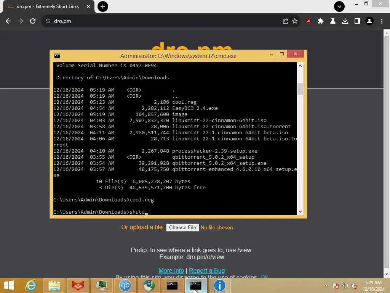The image size is (390, 293).
Task: Click the page scrollbar down arrow
Action: click(387, 274)
